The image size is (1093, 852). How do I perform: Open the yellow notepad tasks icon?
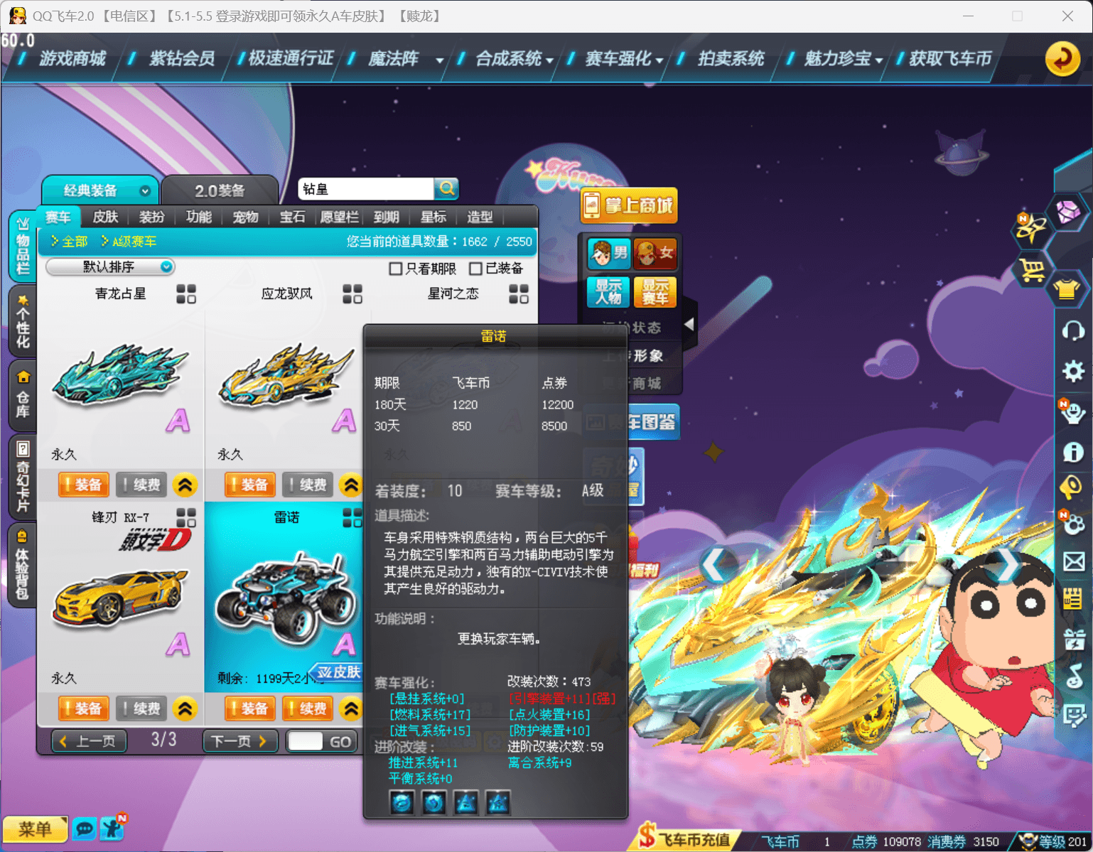pos(1072,598)
